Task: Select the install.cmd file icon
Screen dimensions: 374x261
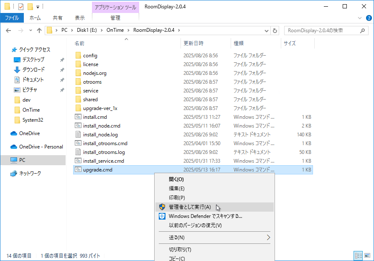Action: tap(78, 117)
